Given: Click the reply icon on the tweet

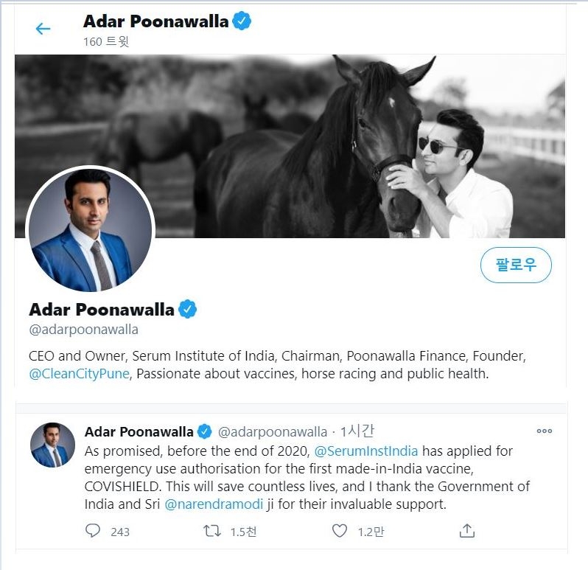Looking at the screenshot, I should [93, 530].
